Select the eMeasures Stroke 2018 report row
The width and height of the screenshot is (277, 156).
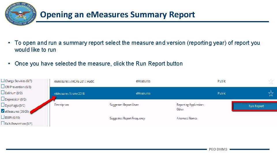(163, 93)
